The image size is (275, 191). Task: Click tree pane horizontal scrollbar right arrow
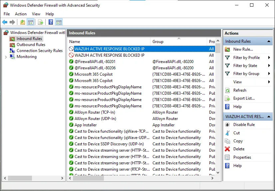click(x=62, y=178)
